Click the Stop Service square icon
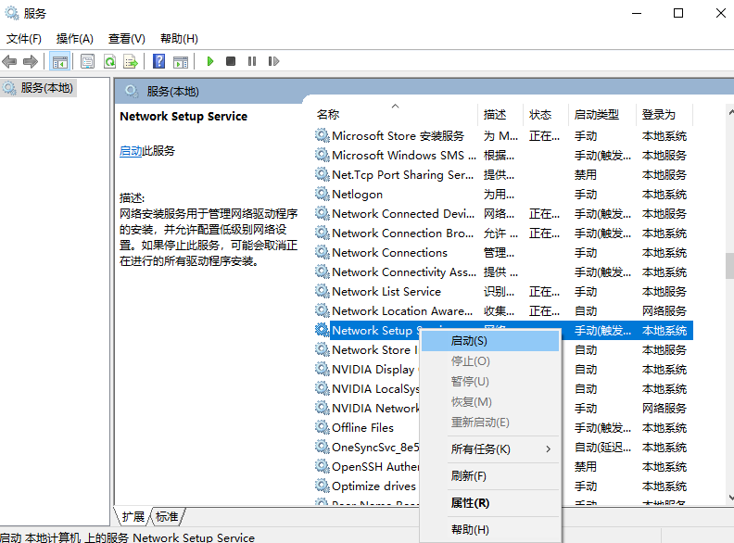 231,61
